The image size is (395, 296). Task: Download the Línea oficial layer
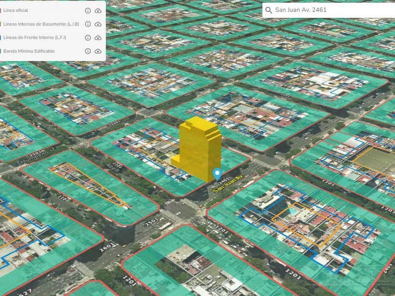(x=98, y=10)
